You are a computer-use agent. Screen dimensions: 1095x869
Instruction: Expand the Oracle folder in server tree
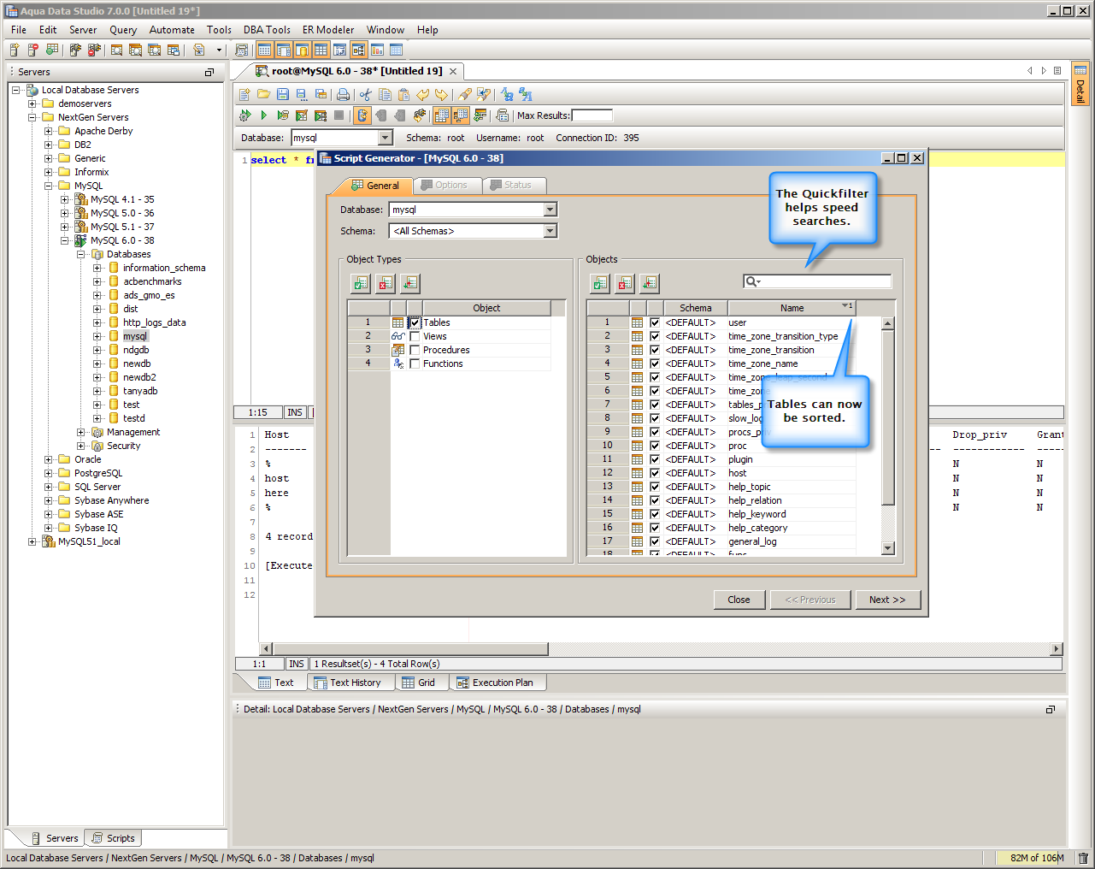49,459
